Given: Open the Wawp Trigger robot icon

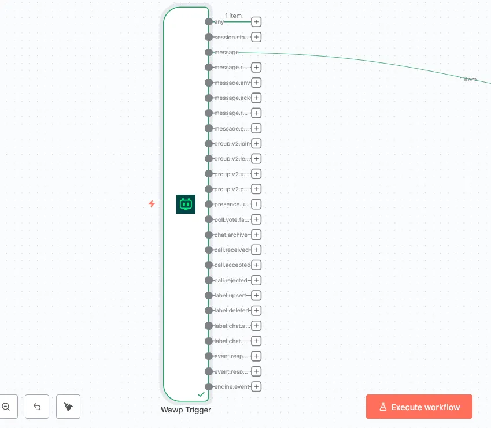Looking at the screenshot, I should point(186,204).
